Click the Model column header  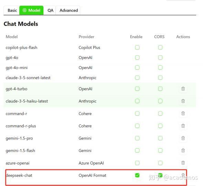tap(12, 37)
